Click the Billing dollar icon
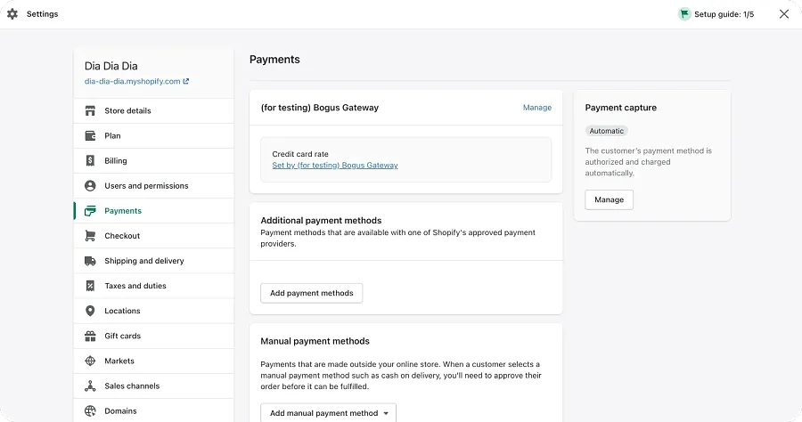Image resolution: width=802 pixels, height=422 pixels. tap(90, 160)
